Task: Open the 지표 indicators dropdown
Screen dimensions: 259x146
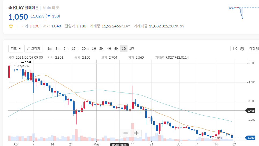Action: (x=16, y=48)
